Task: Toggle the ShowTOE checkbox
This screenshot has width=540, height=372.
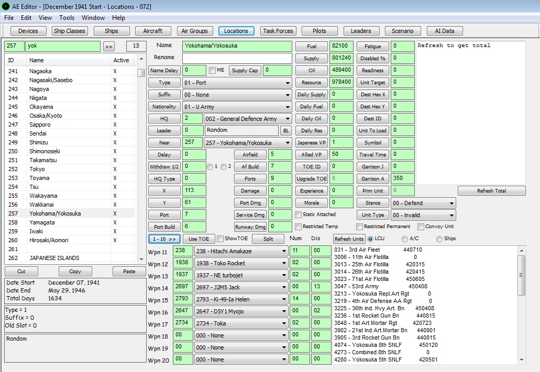Action: 221,239
